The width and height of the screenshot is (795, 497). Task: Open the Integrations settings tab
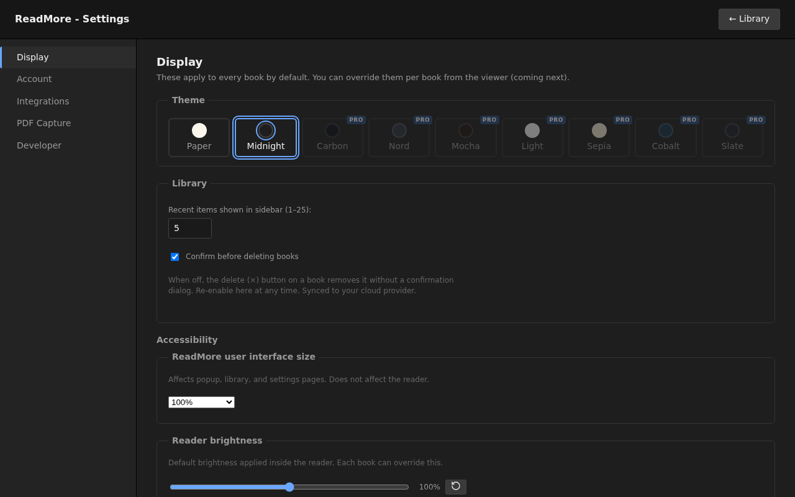click(68, 101)
